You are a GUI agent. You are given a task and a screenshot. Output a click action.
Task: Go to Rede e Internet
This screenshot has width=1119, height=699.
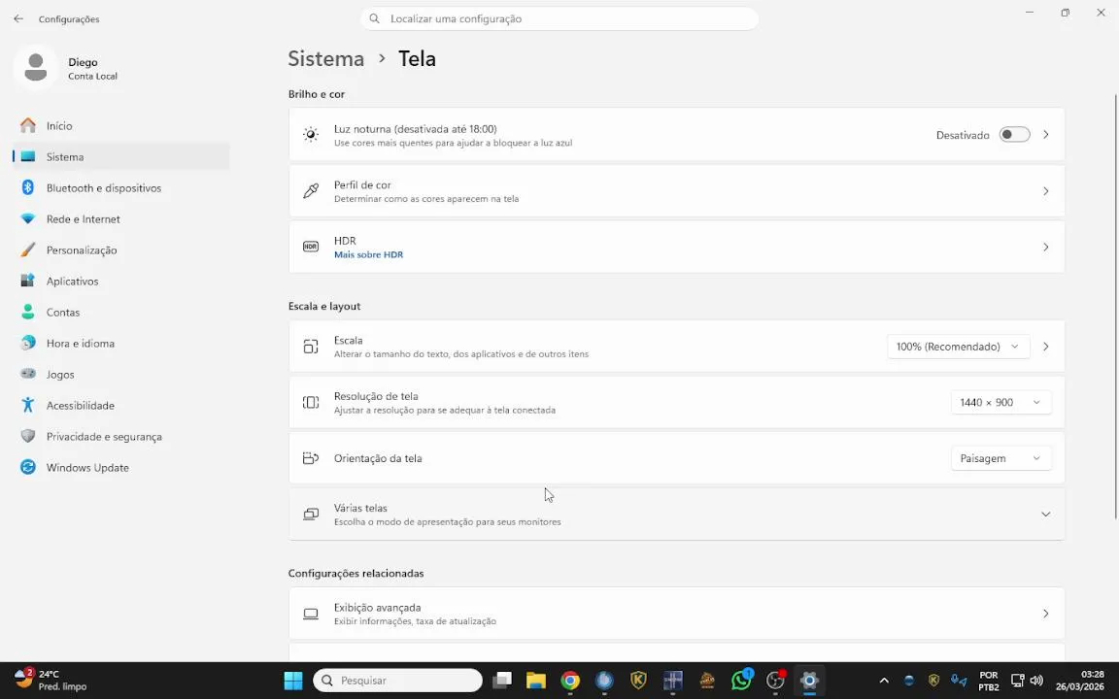tap(121, 219)
